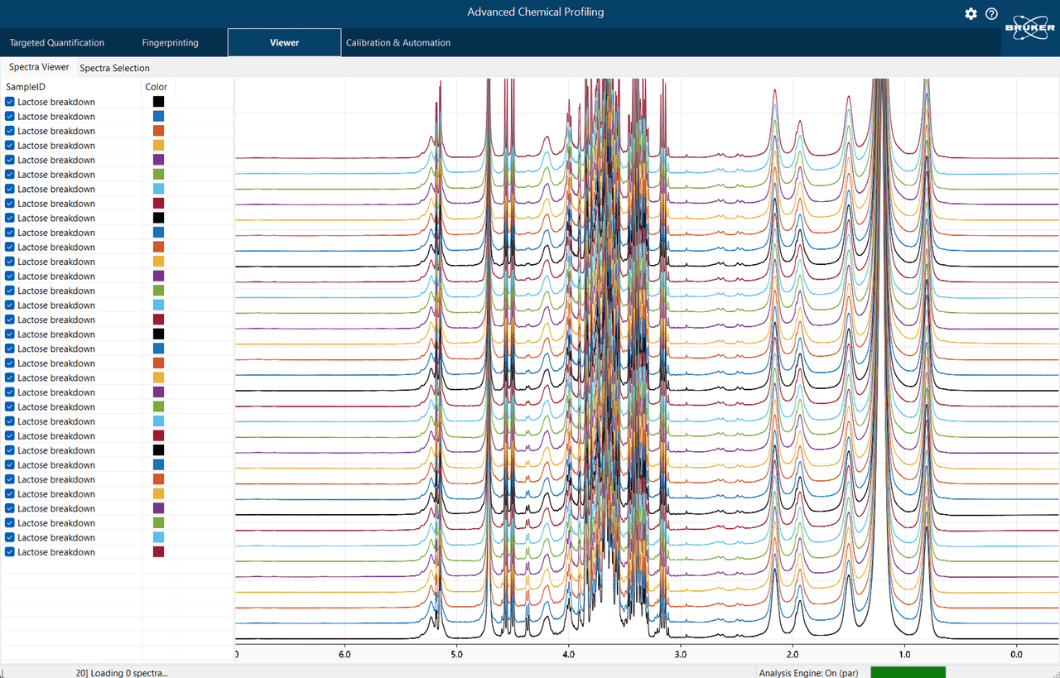Select the Viewer tab
The width and height of the screenshot is (1060, 678).
click(284, 42)
